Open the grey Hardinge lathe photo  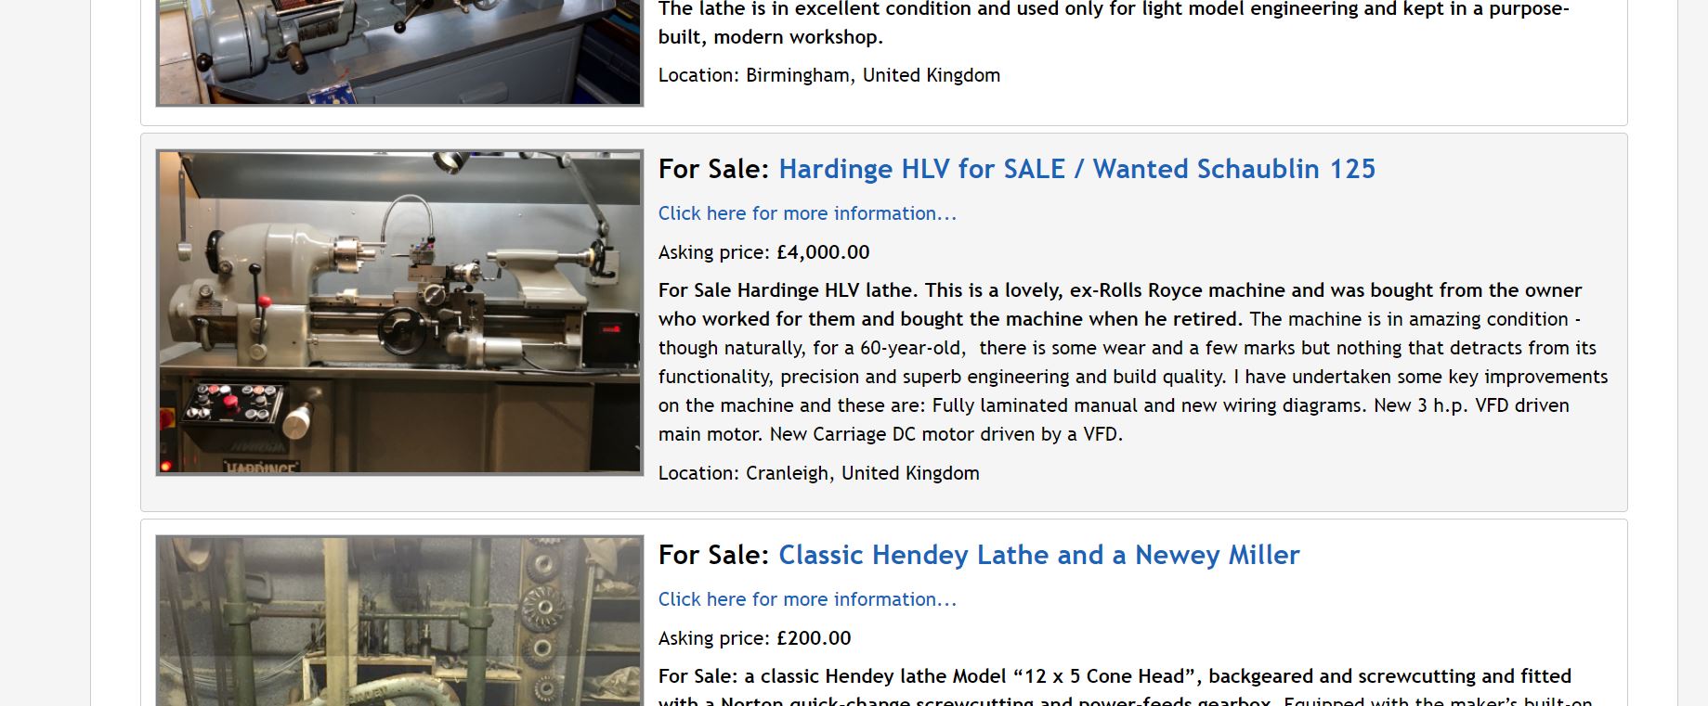click(x=399, y=313)
